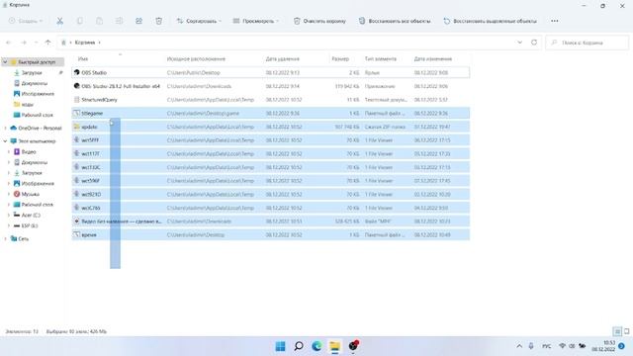The width and height of the screenshot is (633, 356).
Task: Switch to details view in status bar
Action: click(617, 332)
